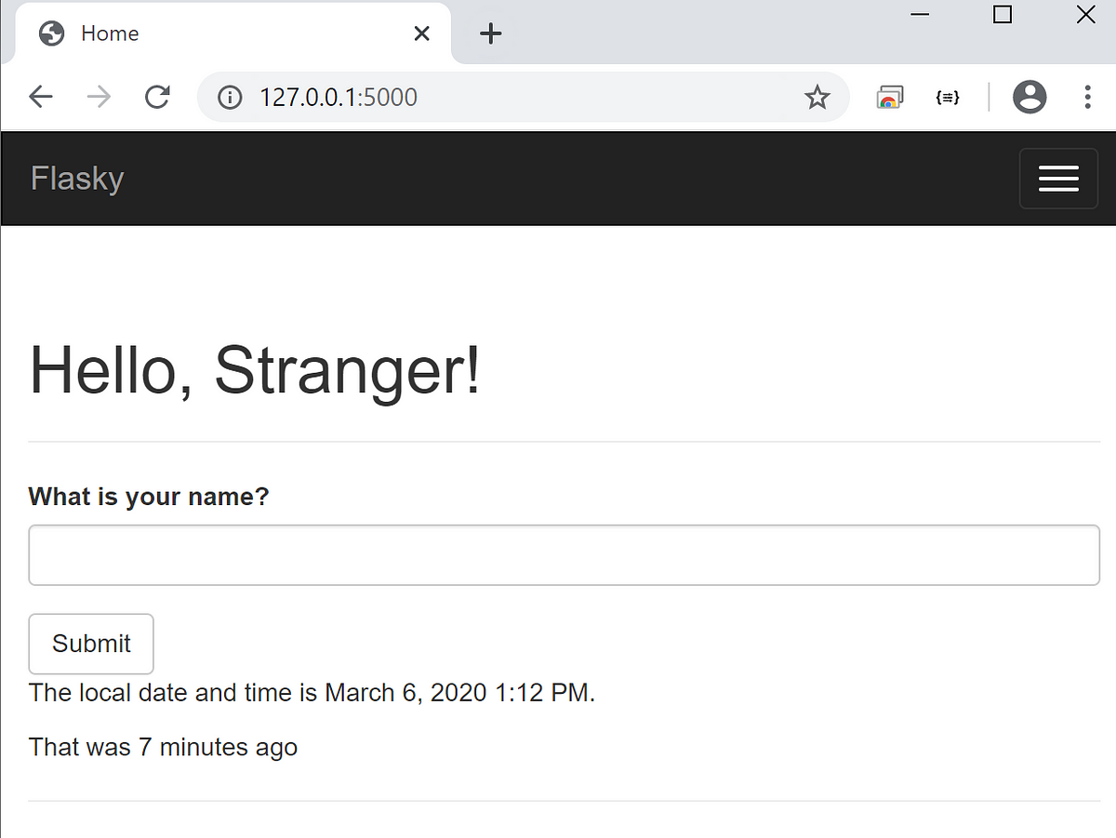
Task: Click the 'What is your name?' label
Action: [x=149, y=497]
